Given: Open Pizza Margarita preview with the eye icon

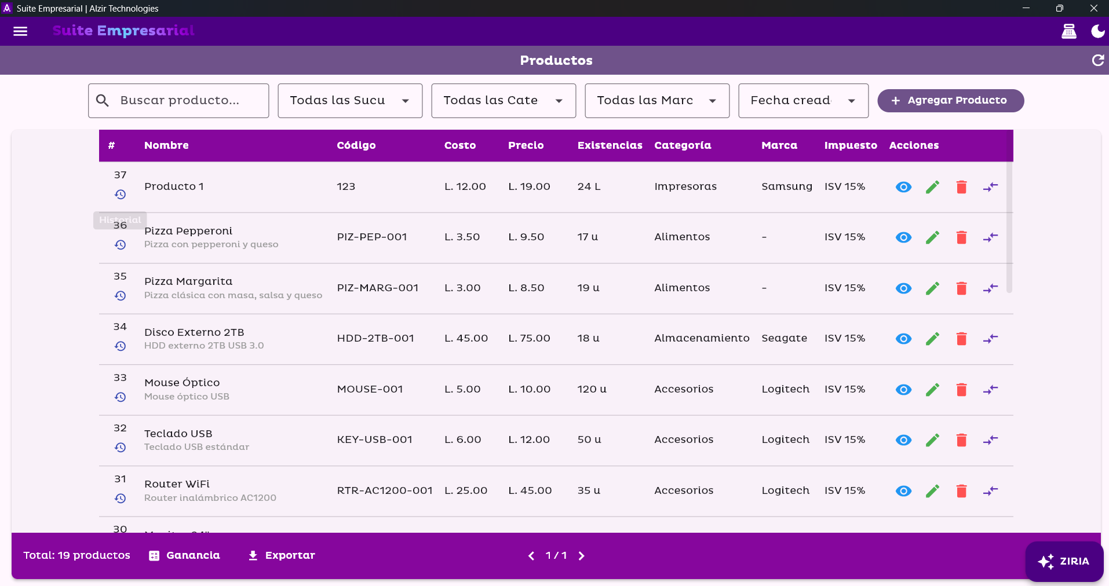Looking at the screenshot, I should point(903,288).
